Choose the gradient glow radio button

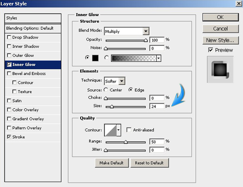point(107,58)
